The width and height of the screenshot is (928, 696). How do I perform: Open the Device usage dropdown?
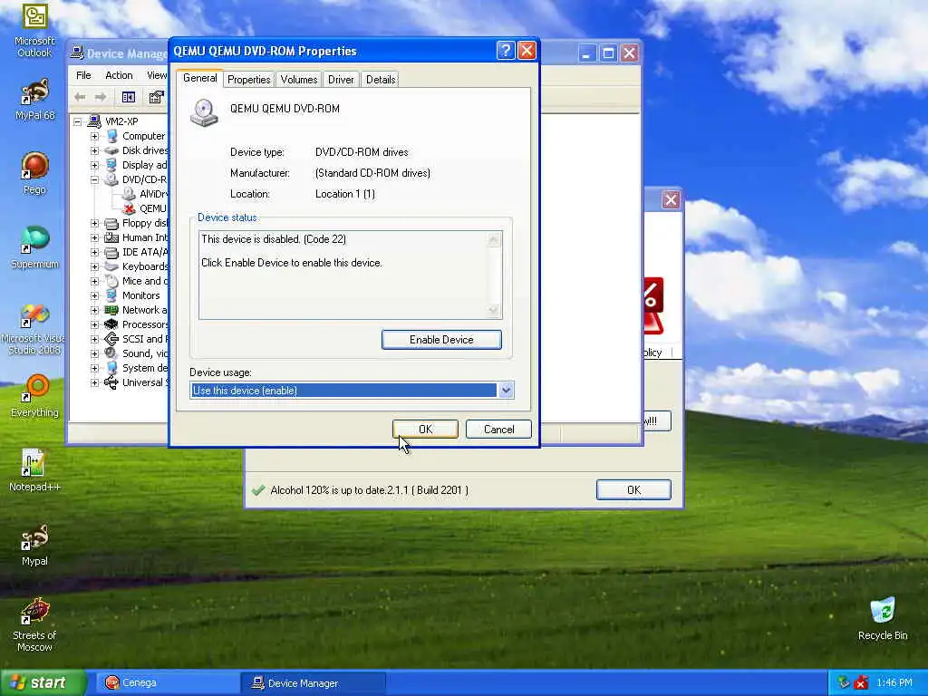[x=506, y=390]
